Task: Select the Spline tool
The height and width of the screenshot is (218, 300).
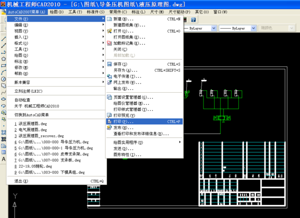Action: point(3,92)
